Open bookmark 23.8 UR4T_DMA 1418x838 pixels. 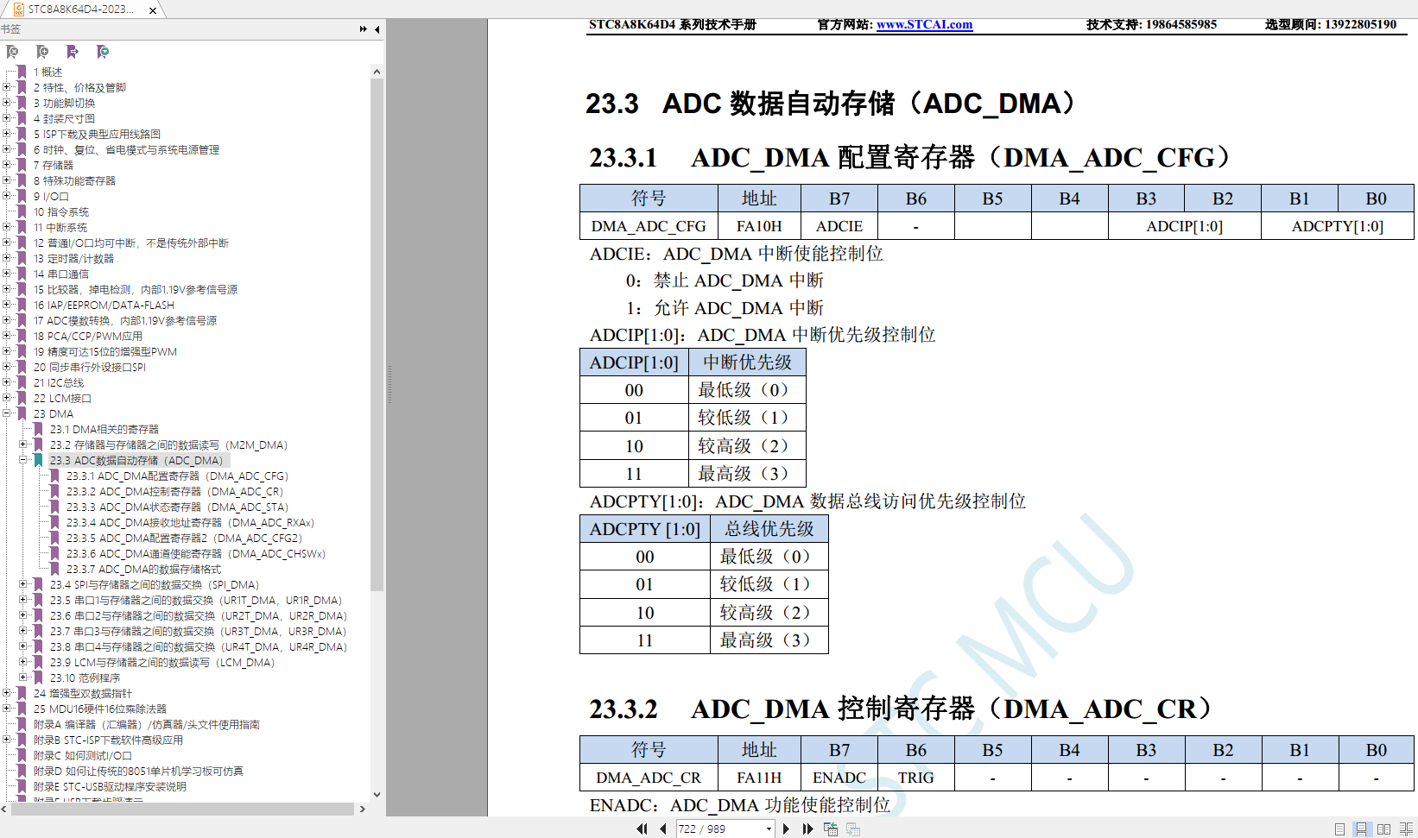coord(199,646)
